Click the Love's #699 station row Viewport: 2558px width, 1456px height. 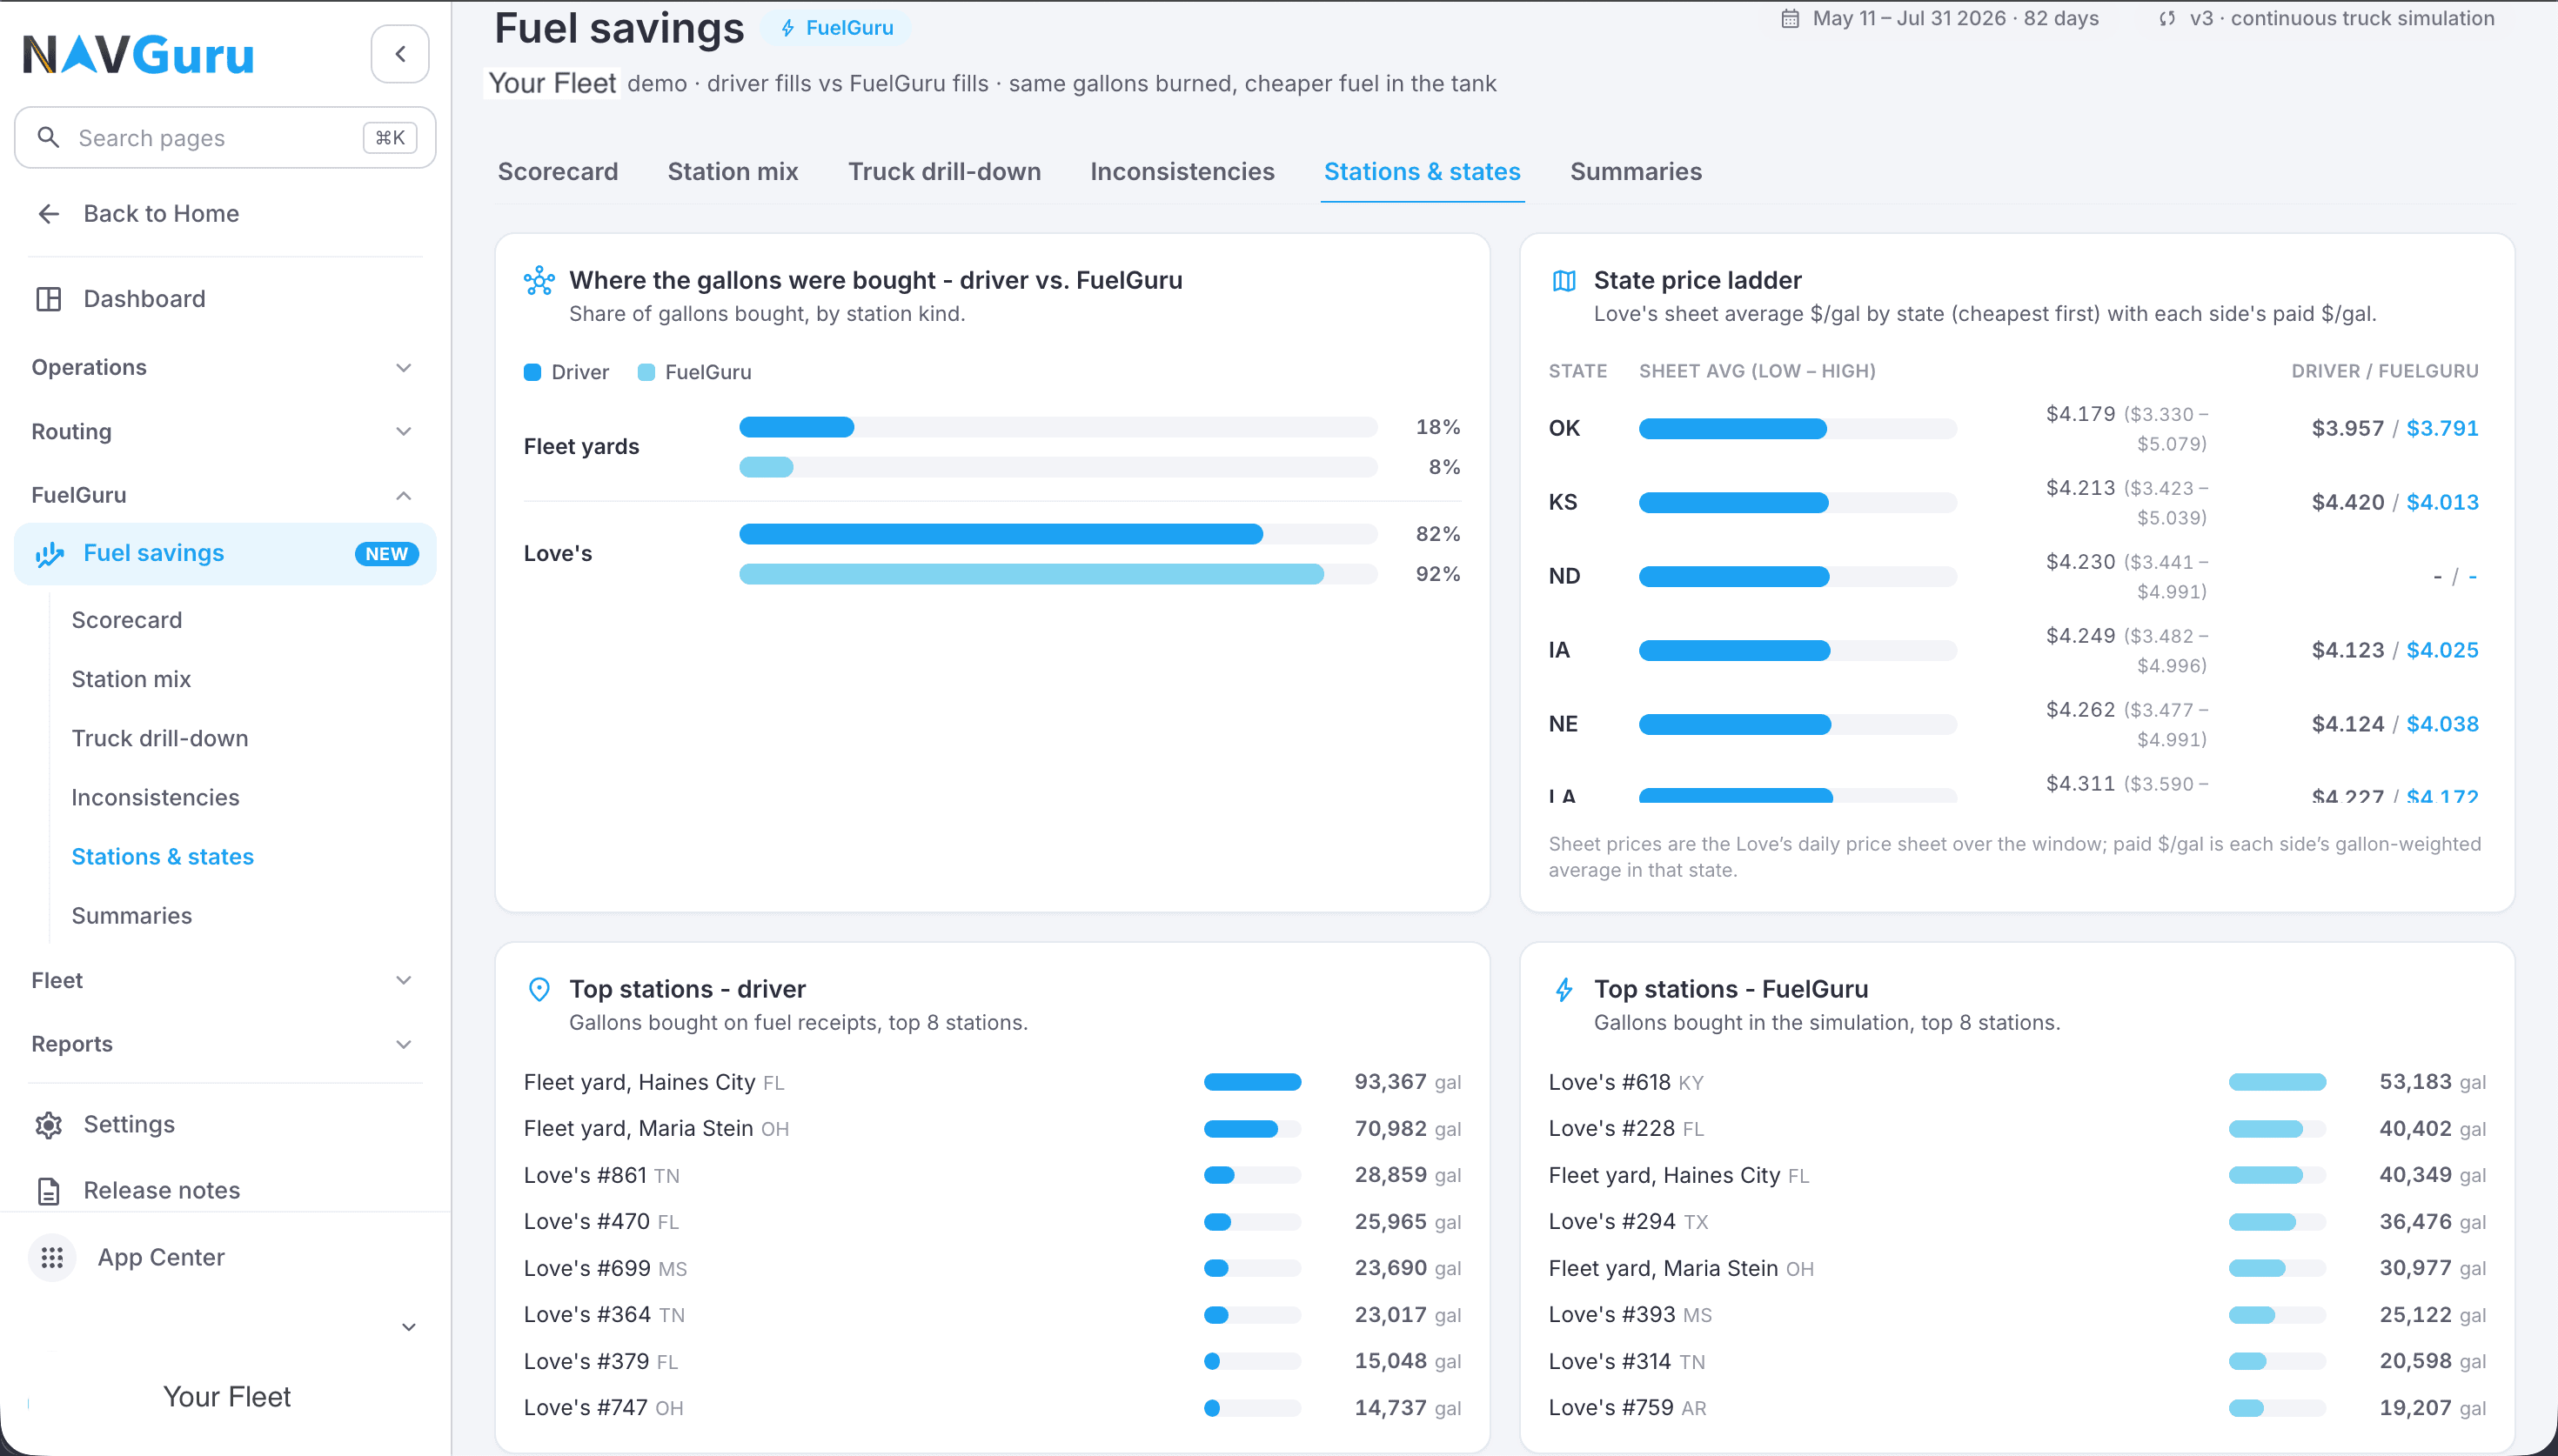[992, 1269]
